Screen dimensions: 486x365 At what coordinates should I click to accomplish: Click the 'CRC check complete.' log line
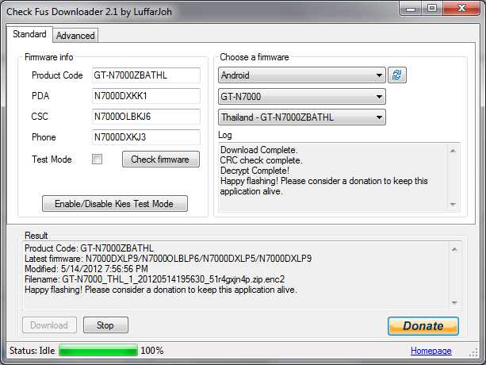262,160
